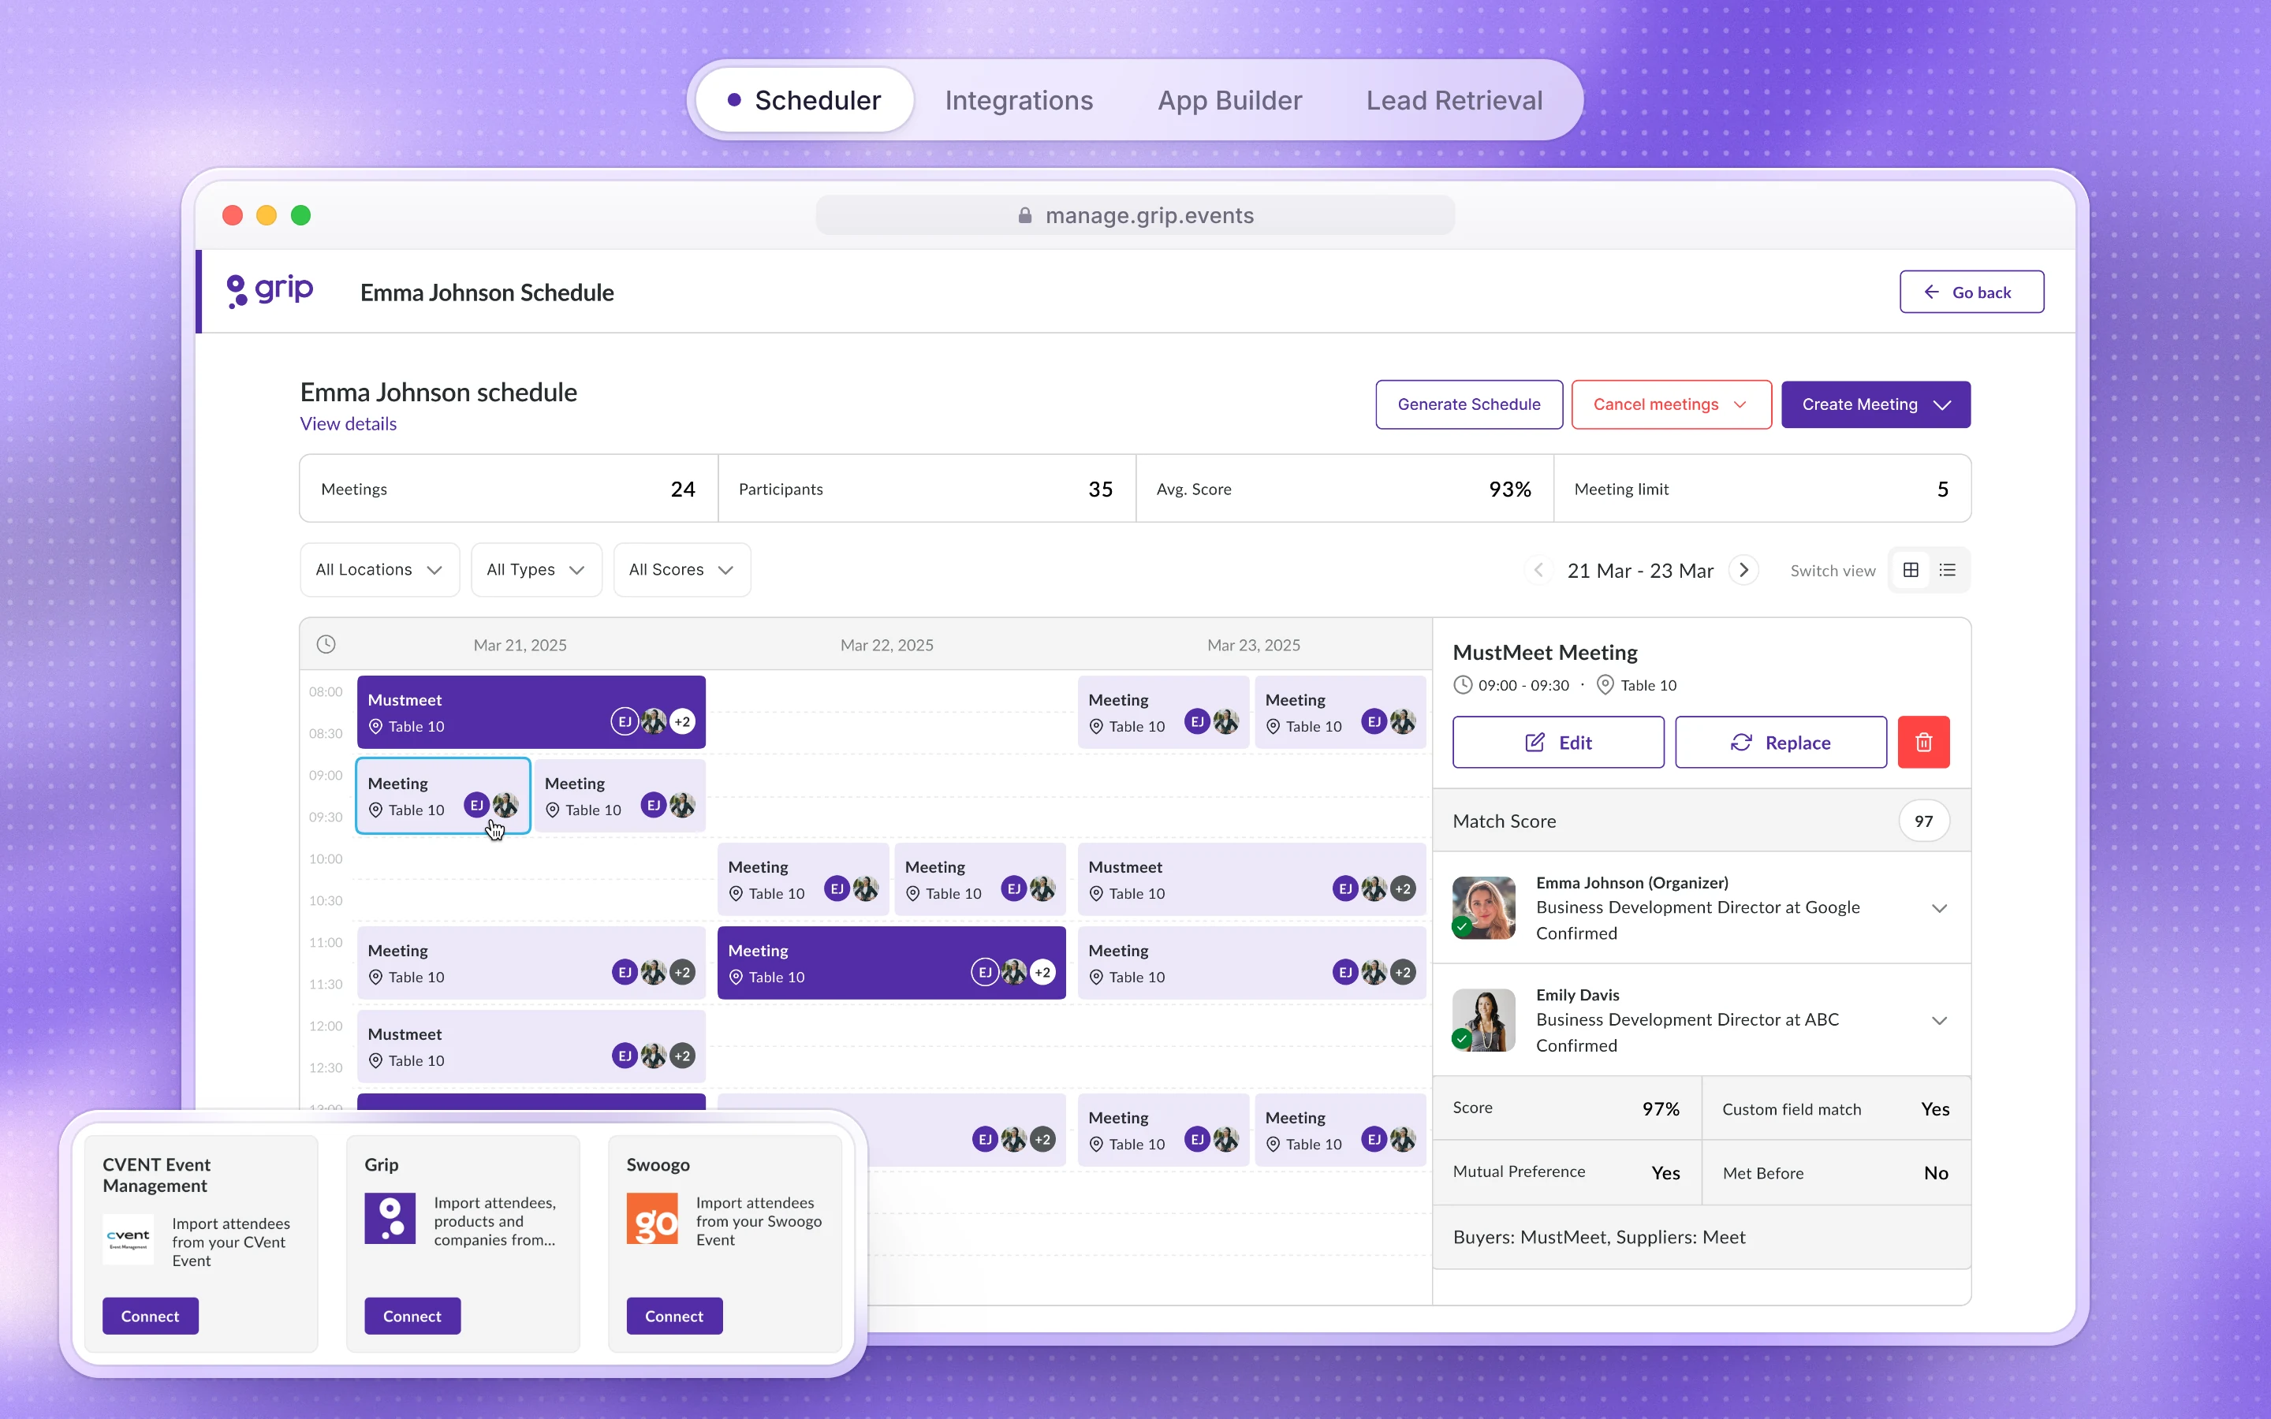Open the All Types filter dropdown
The image size is (2271, 1419).
(536, 570)
